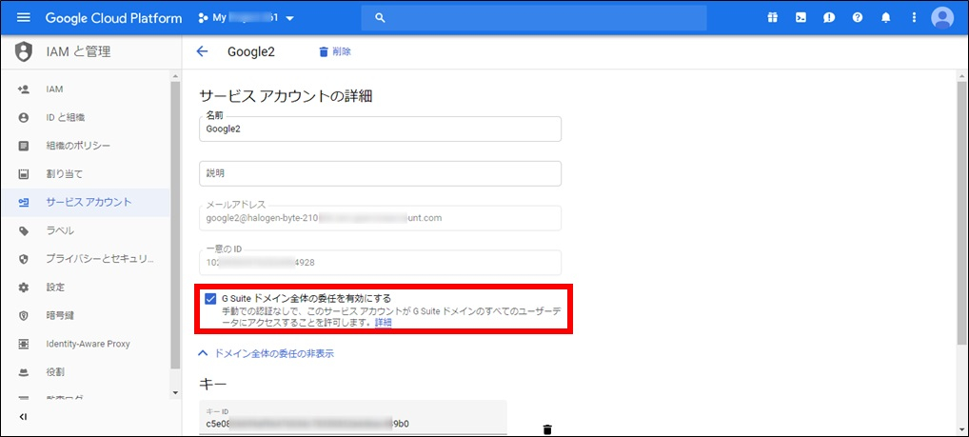Open the help question mark icon
Screen dimensions: 969x437
coord(857,18)
